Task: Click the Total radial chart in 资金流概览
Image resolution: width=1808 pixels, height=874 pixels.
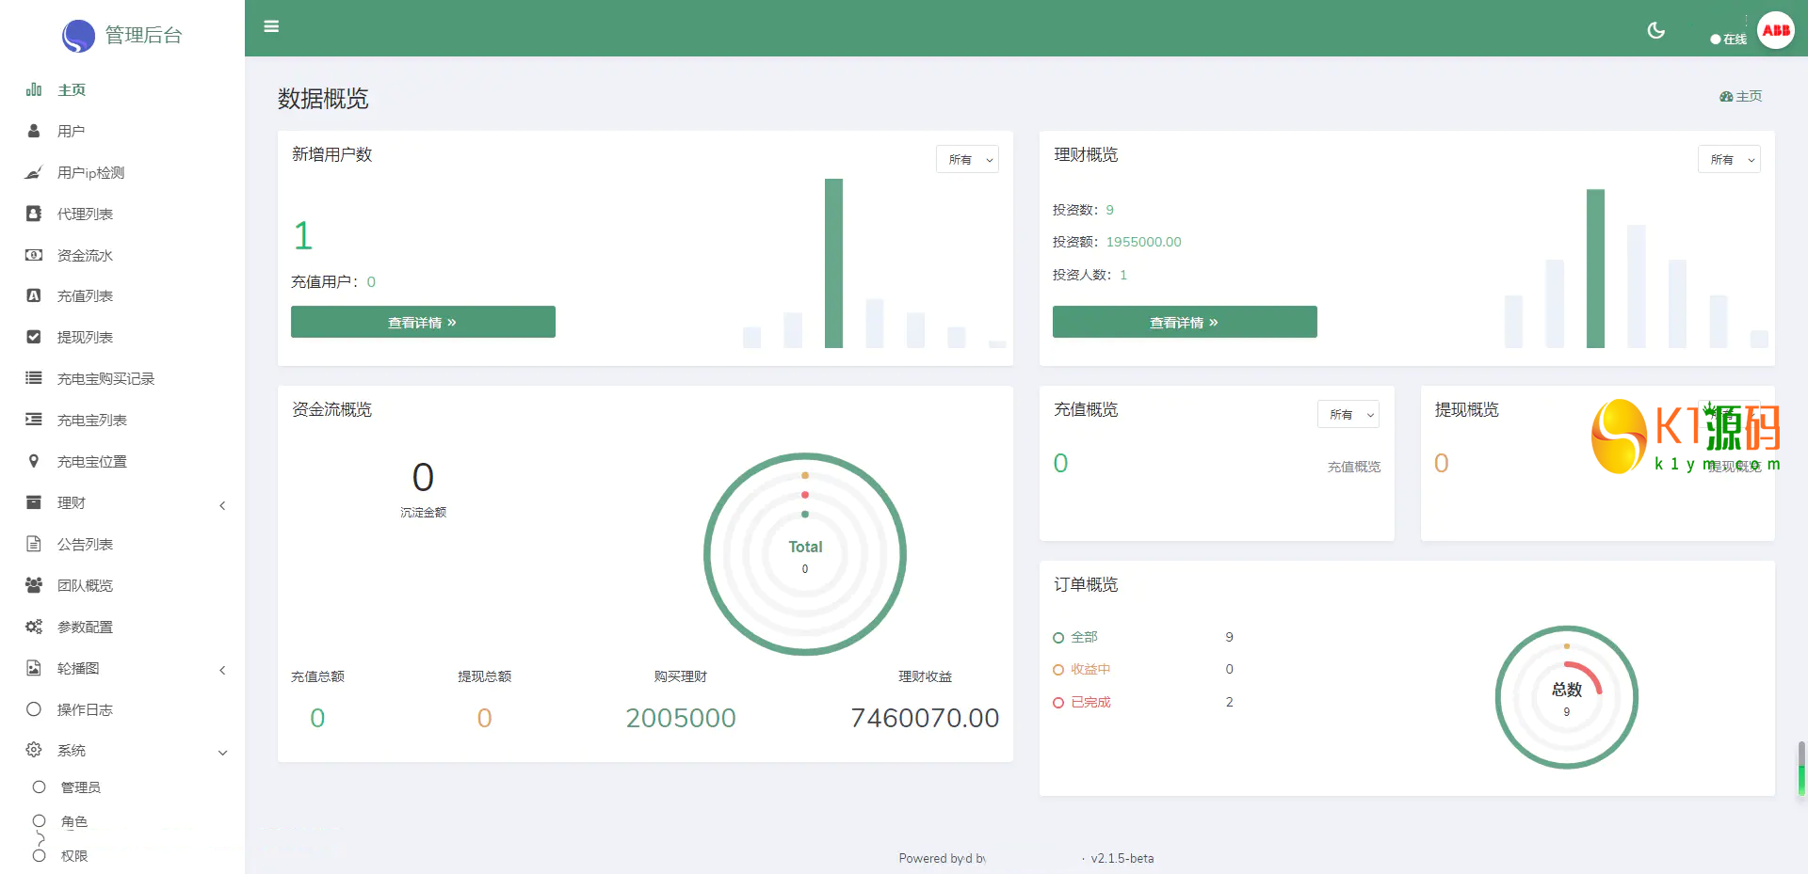Action: pyautogui.click(x=805, y=555)
